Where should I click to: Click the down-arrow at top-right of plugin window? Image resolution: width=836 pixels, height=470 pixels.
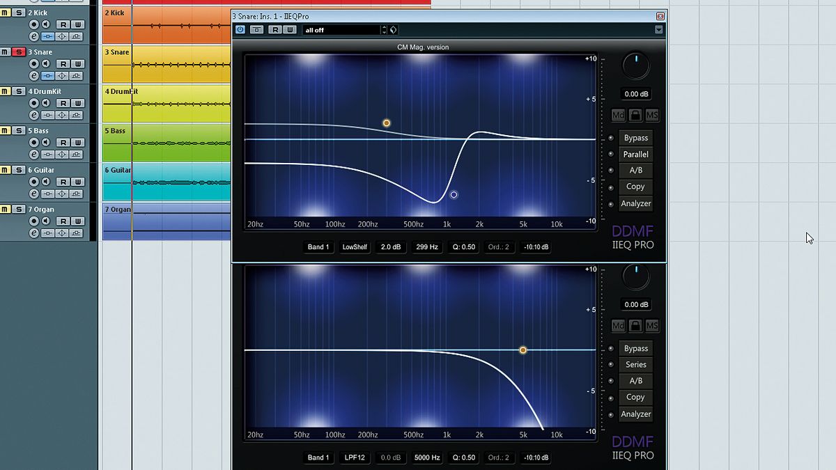[658, 29]
